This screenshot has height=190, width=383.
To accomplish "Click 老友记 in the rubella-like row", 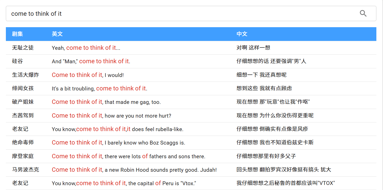I will coord(20,129).
